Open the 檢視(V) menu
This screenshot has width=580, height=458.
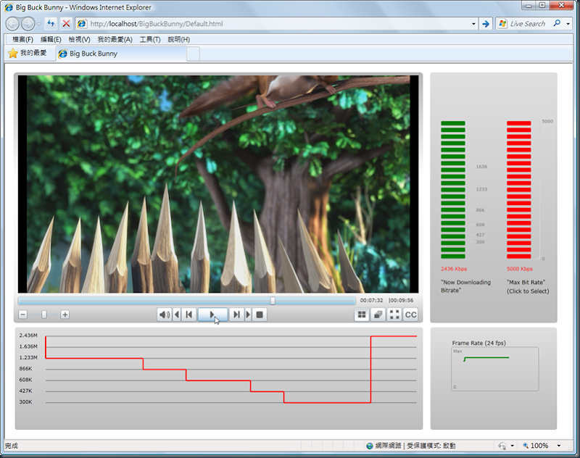click(x=79, y=39)
